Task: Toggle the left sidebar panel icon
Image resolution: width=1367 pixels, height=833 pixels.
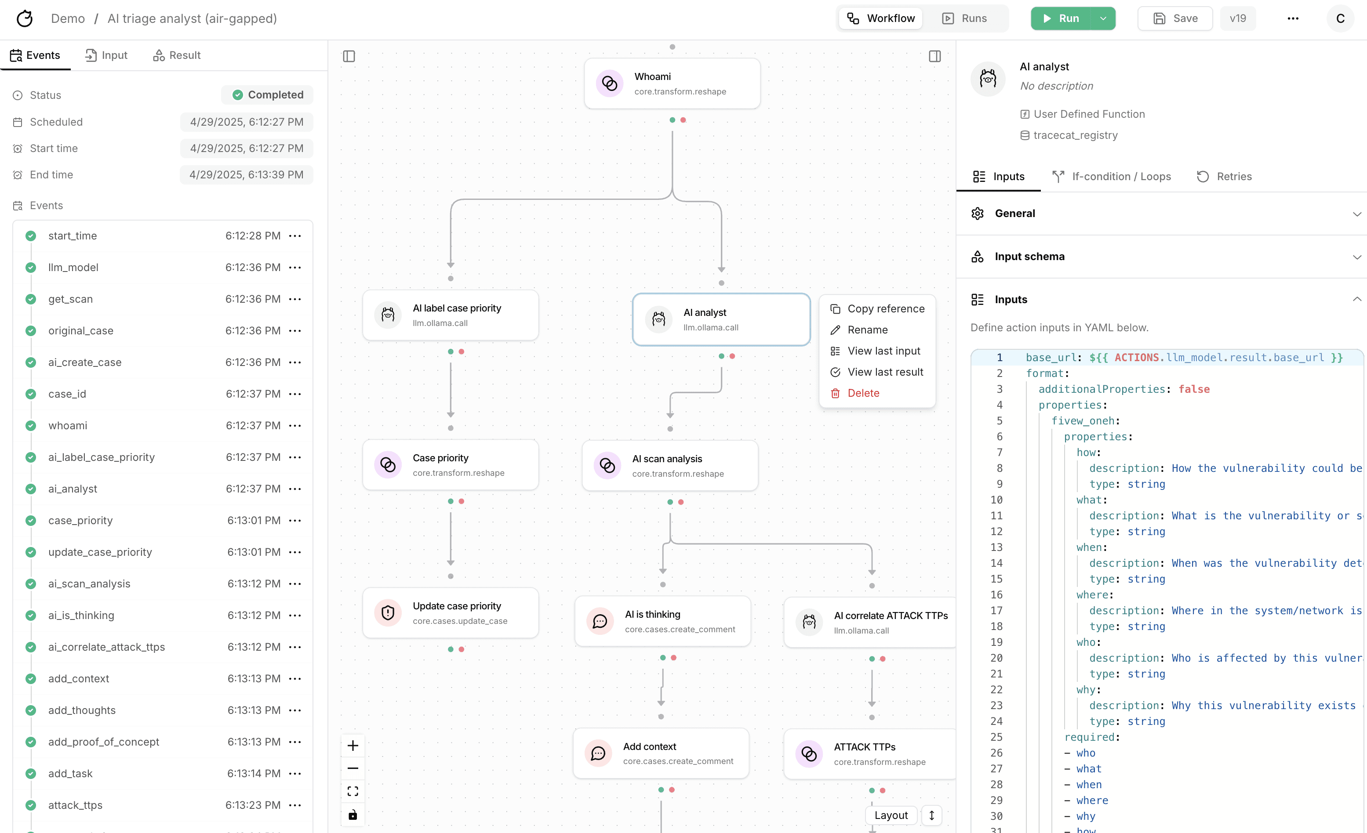Action: pos(349,56)
